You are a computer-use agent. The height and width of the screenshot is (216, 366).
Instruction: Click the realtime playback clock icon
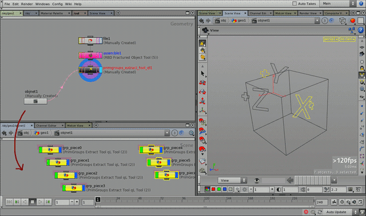coord(342,202)
